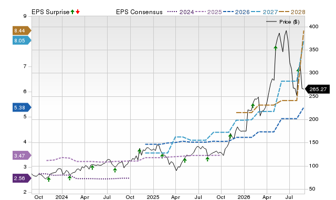Click the EPS Consensus legend label
336x200 pixels.
(139, 12)
